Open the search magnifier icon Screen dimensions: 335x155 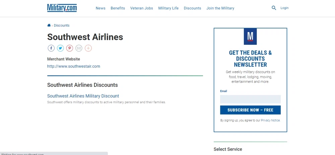pyautogui.click(x=274, y=8)
